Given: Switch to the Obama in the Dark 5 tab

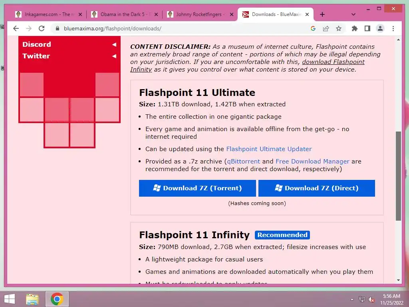Looking at the screenshot, I should click(x=123, y=14).
